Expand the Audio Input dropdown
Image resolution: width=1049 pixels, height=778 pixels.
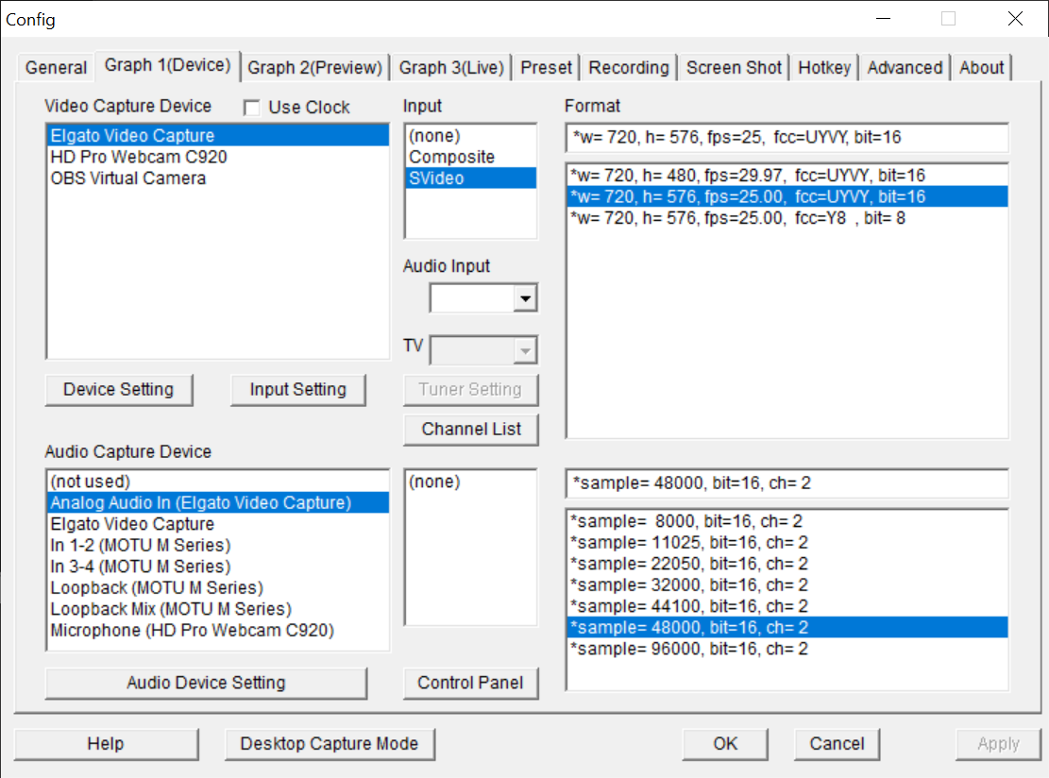point(525,298)
